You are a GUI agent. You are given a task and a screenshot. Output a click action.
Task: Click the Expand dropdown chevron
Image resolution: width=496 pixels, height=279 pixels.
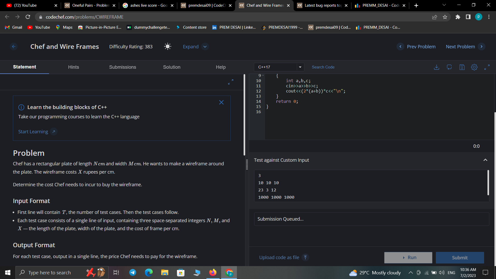[x=205, y=47]
